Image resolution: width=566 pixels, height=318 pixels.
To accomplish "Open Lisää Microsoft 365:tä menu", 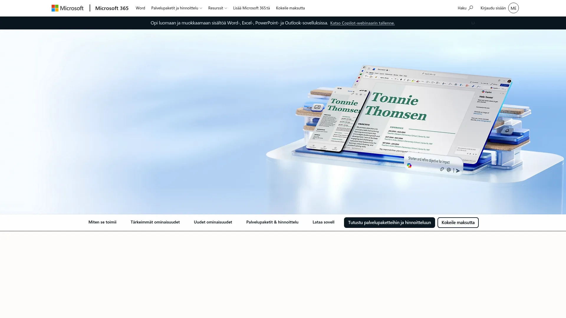I will coord(251,8).
